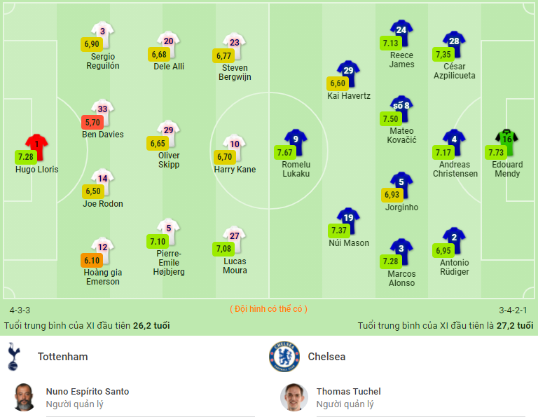Screen dimensions: 538x417
Task: Click the César Azpilicueta player label
Action: click(454, 71)
